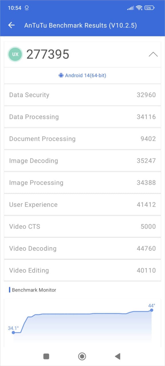
Task: Tap the back arrow in the header
Action: coord(11,25)
